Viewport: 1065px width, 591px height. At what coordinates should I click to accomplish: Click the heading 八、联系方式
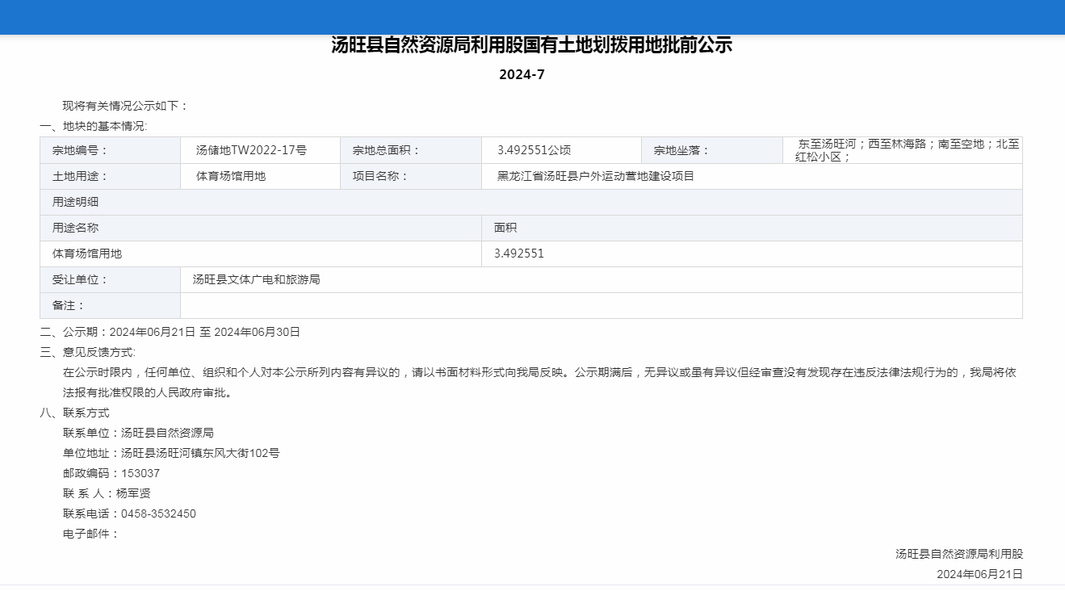click(74, 413)
